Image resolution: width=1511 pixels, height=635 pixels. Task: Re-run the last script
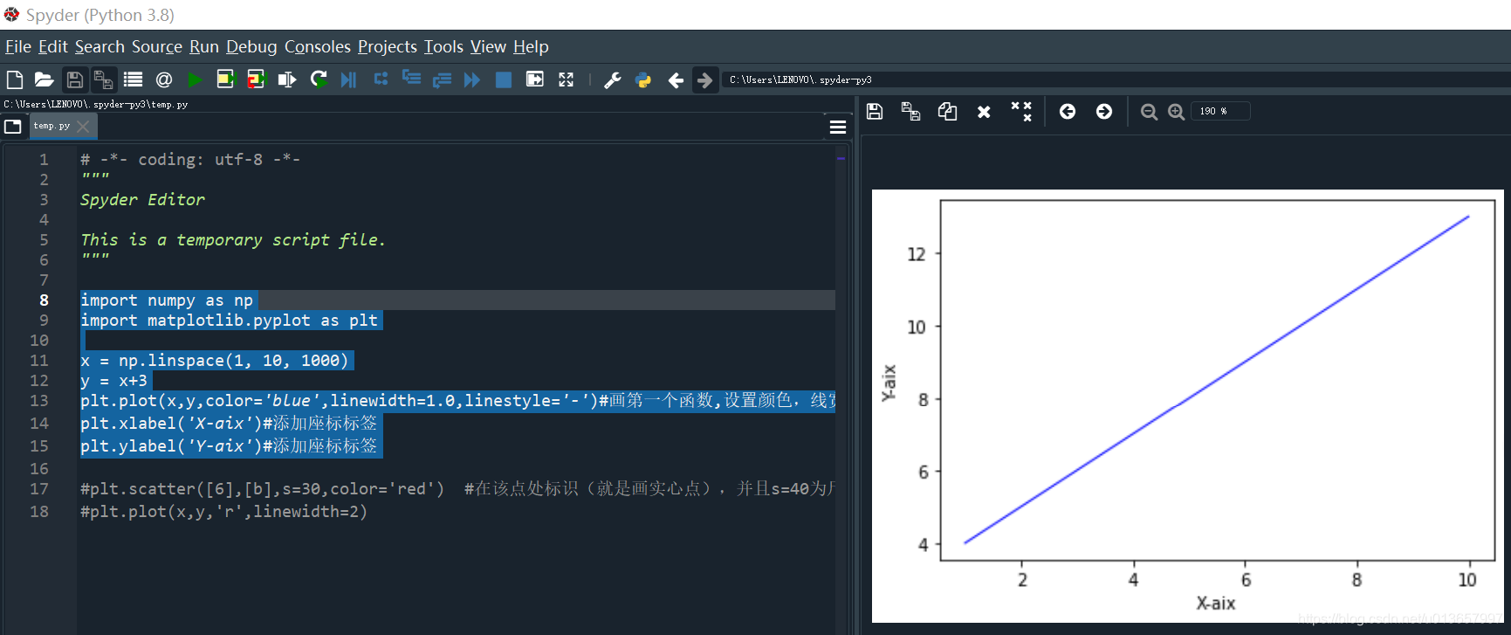click(319, 79)
